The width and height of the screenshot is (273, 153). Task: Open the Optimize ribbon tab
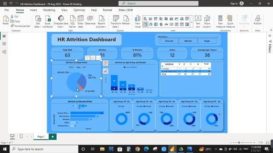pos(79,10)
